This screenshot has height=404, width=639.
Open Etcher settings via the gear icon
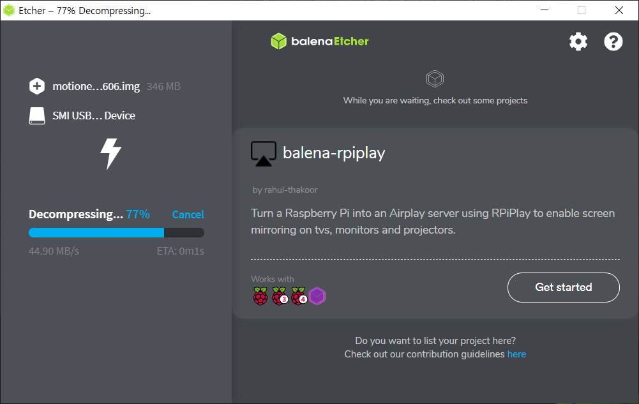pyautogui.click(x=578, y=41)
